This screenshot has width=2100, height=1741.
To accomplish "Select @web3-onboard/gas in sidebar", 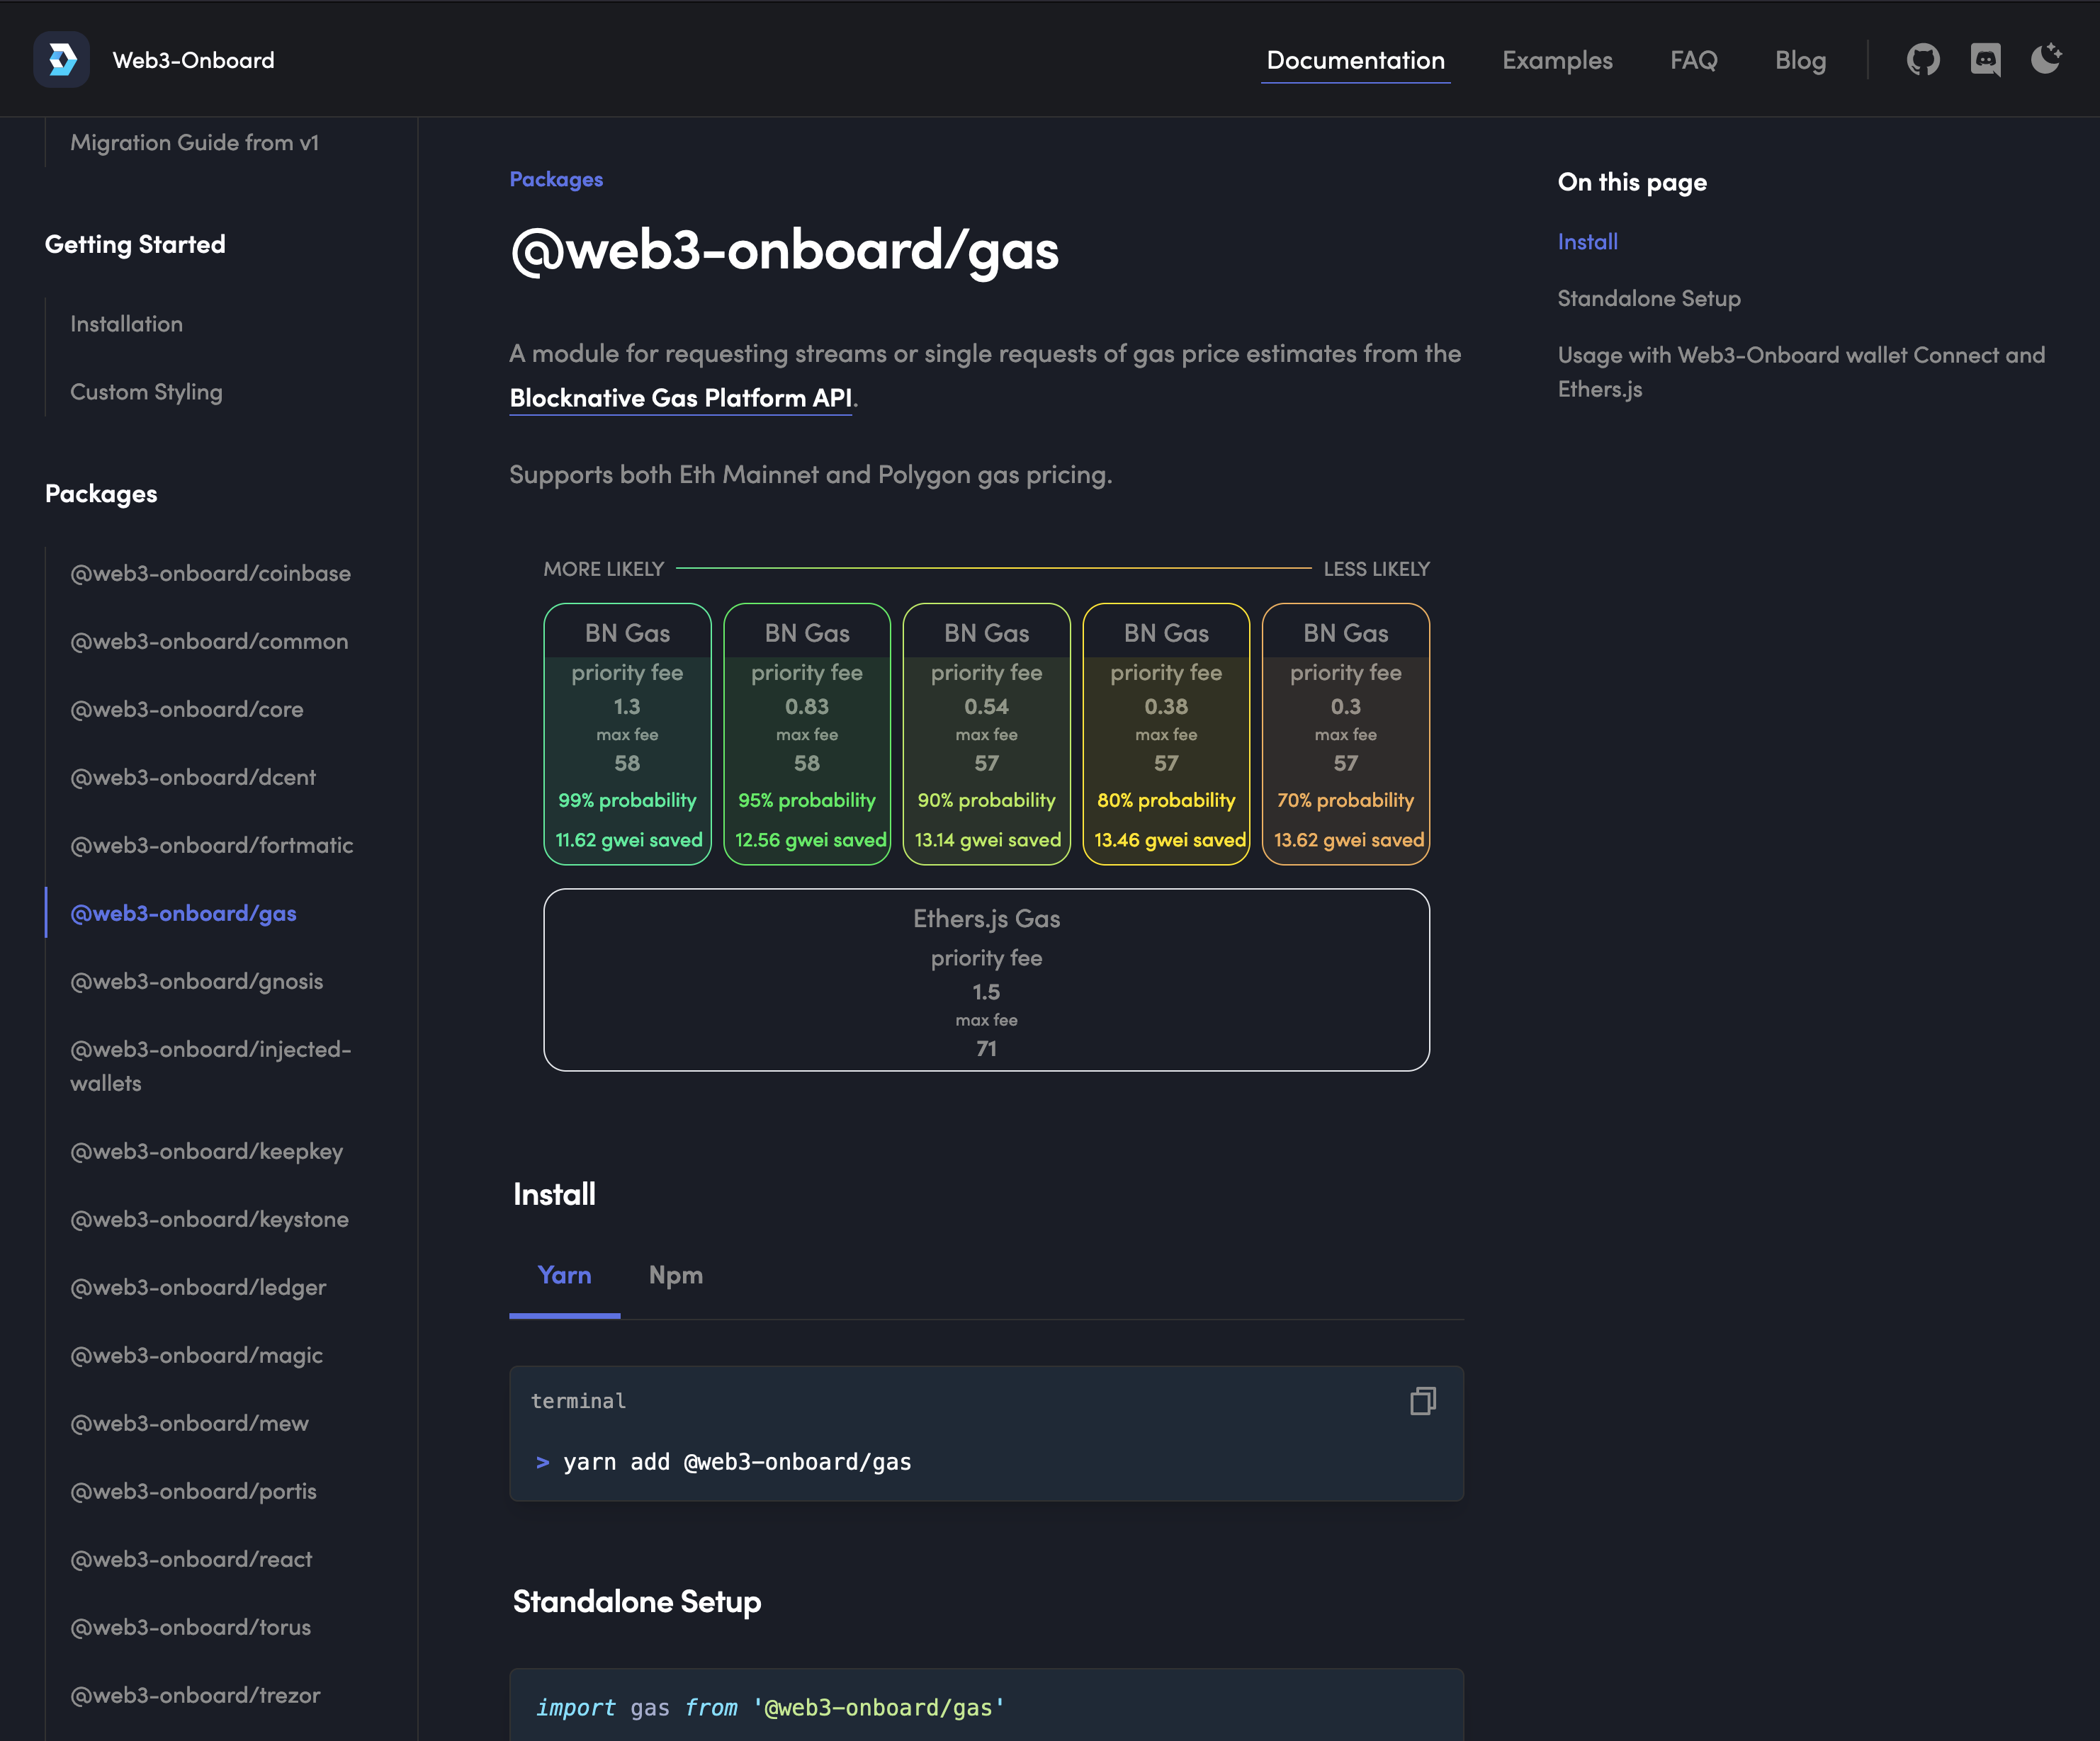I will (x=183, y=913).
